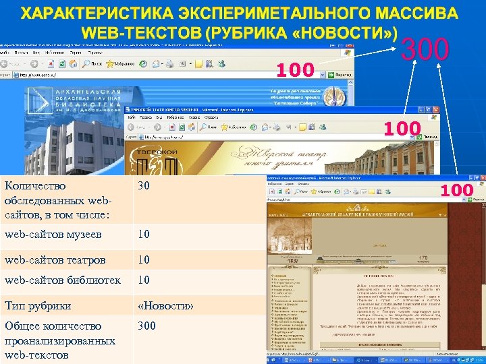Open Mail dropdown arrow in library window toolbar
The width and height of the screenshot is (486, 364).
tap(162, 65)
